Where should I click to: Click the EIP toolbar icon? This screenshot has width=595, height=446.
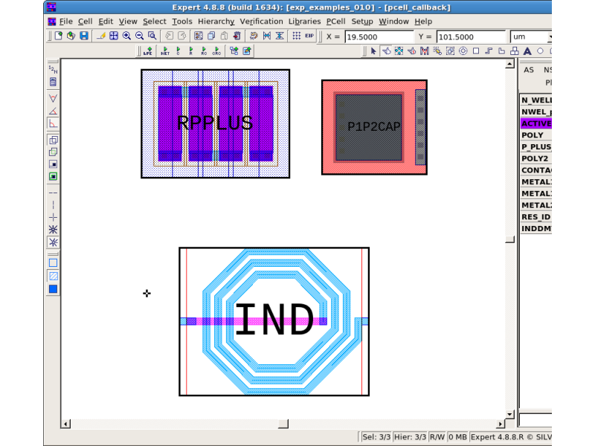pyautogui.click(x=309, y=36)
